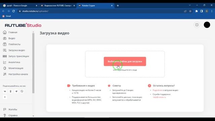Open the Аналитика chart icon
The image size is (215, 121).
5,62
